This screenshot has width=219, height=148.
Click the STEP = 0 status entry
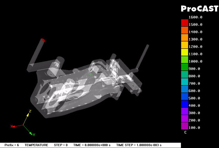[x=61, y=145]
